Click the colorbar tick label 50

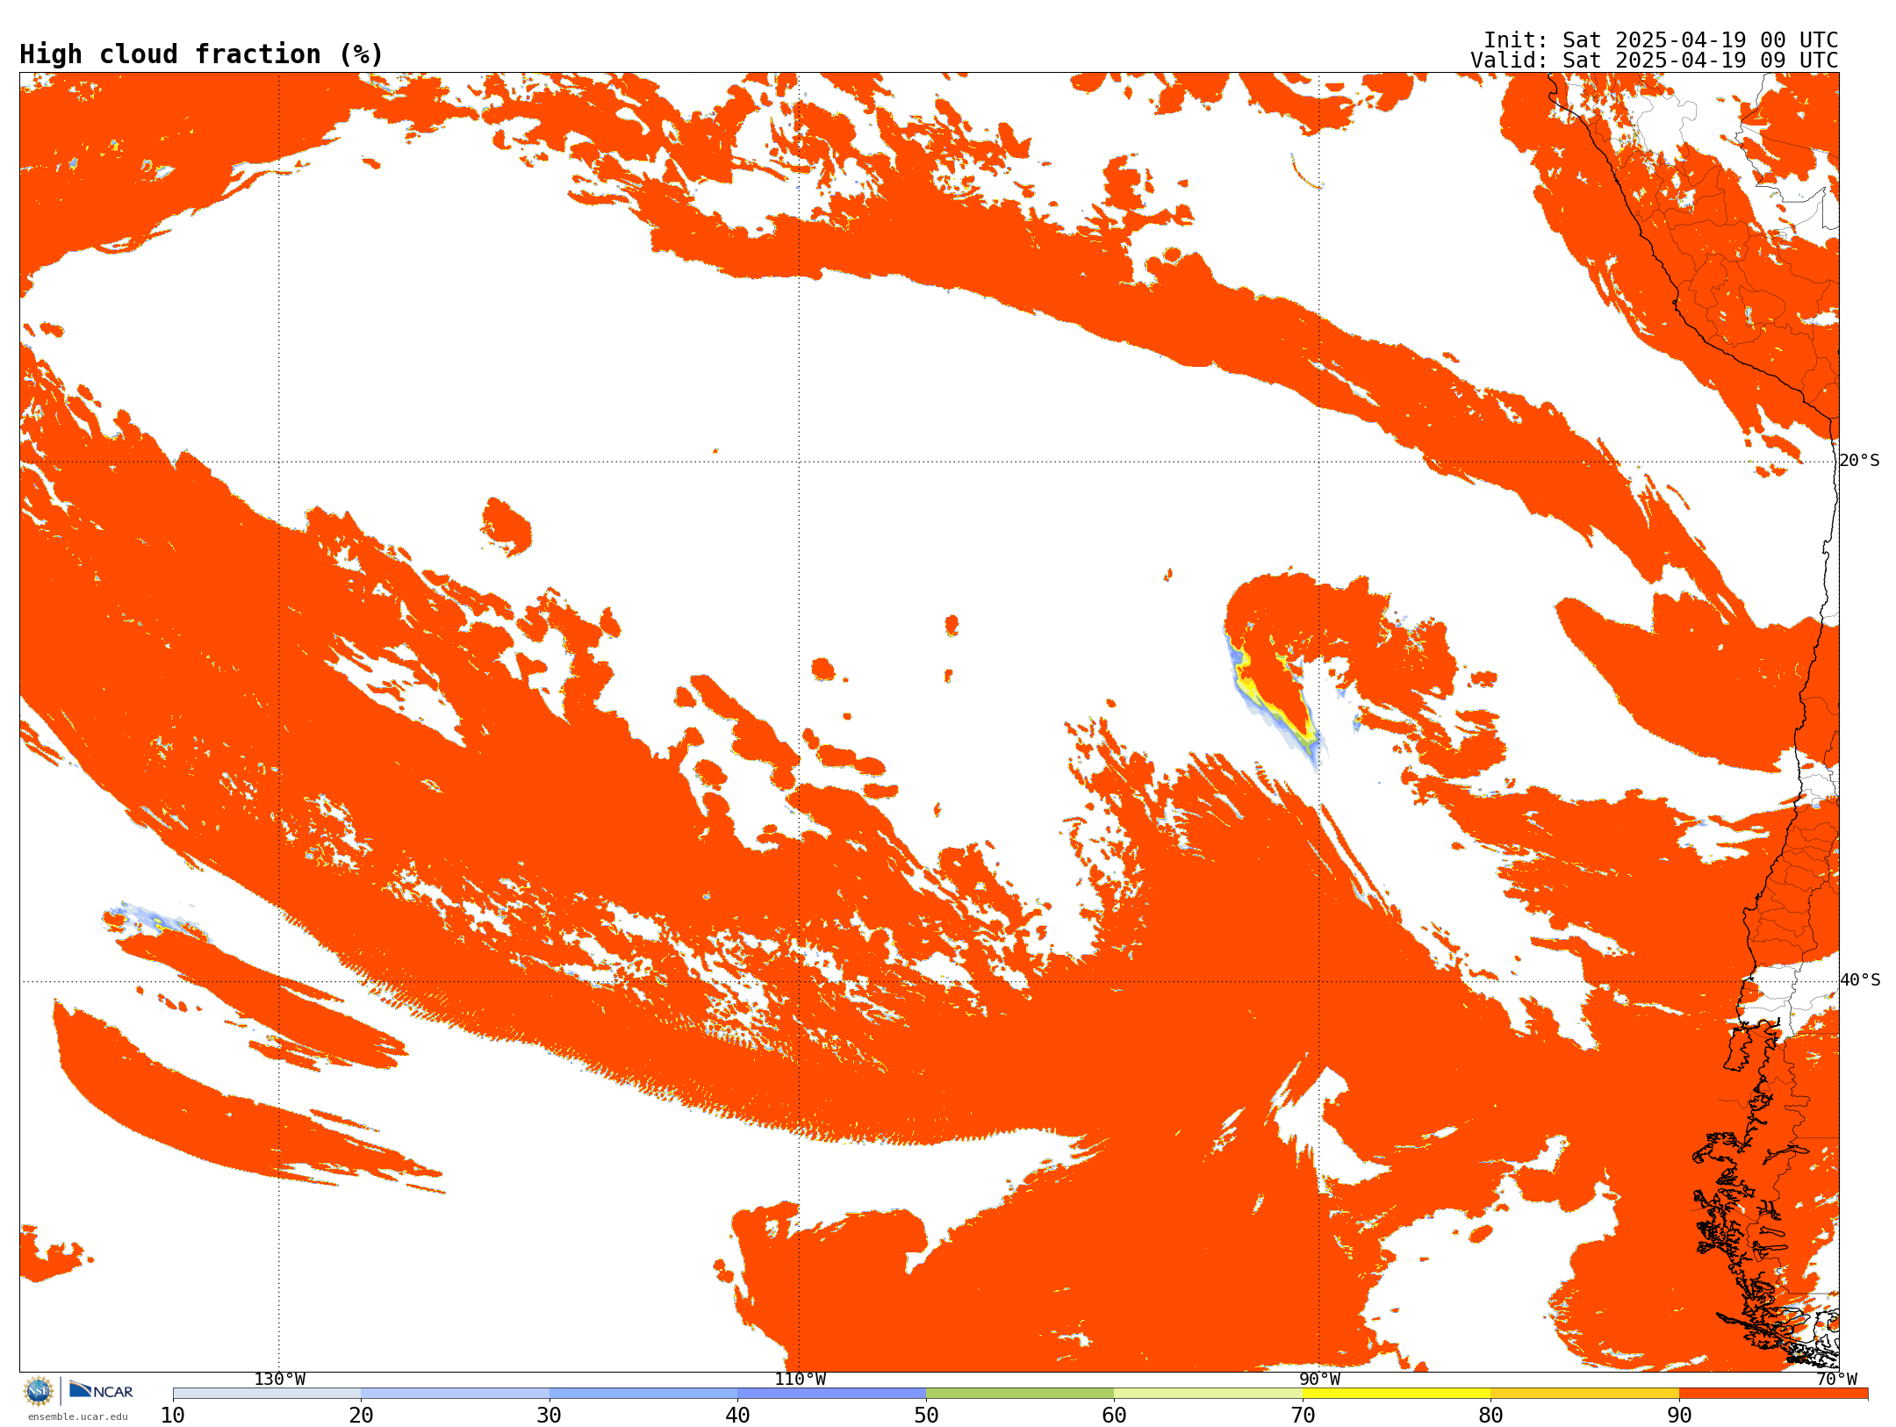[x=926, y=1416]
